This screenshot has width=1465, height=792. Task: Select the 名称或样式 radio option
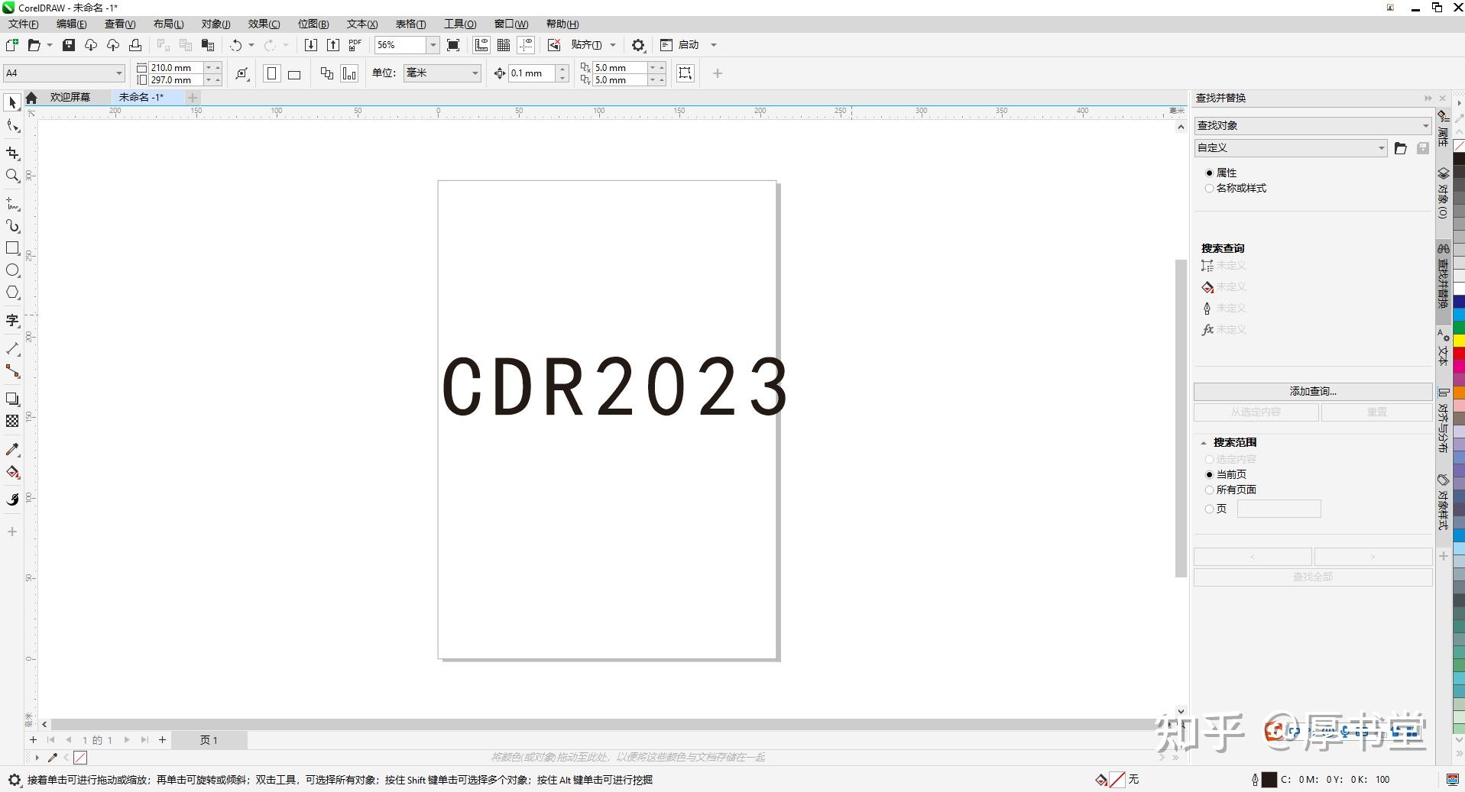pyautogui.click(x=1209, y=188)
